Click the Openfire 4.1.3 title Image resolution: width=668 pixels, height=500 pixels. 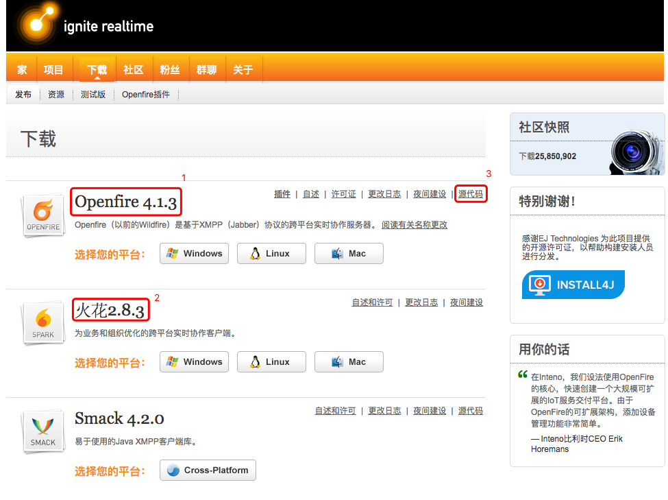coord(125,202)
